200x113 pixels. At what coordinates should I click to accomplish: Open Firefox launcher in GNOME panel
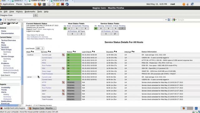[x=40, y=4]
